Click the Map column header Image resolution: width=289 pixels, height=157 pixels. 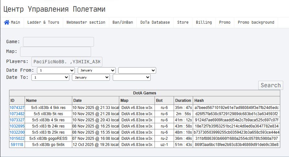click(x=137, y=100)
